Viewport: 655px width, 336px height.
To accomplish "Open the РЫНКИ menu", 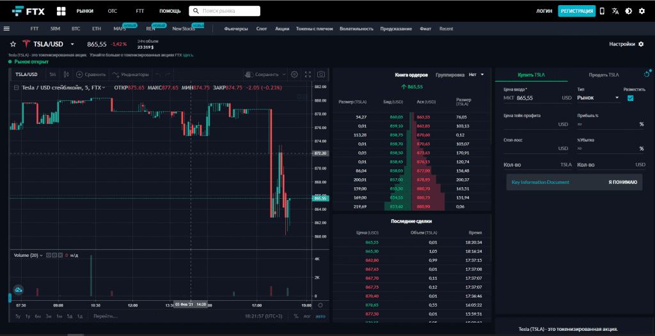I will point(85,11).
